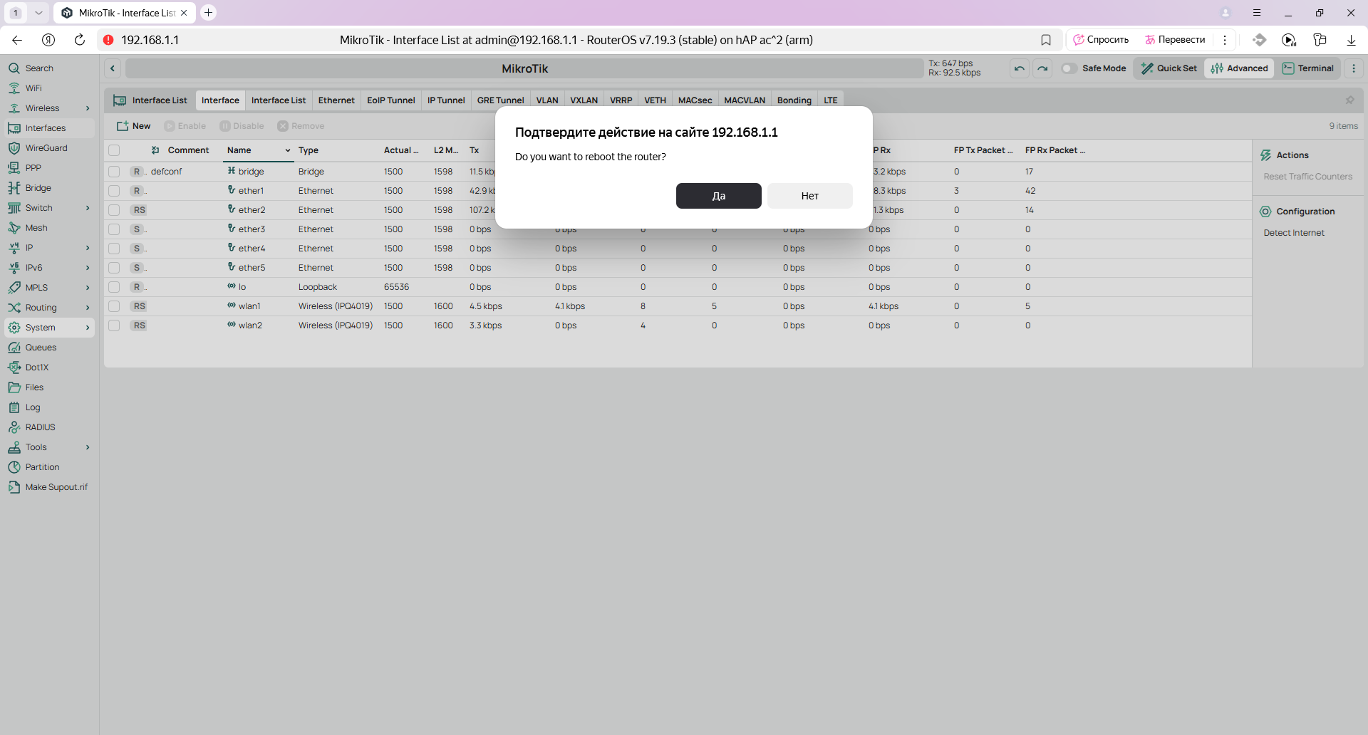Open the Name column sort dropdown

coord(288,150)
